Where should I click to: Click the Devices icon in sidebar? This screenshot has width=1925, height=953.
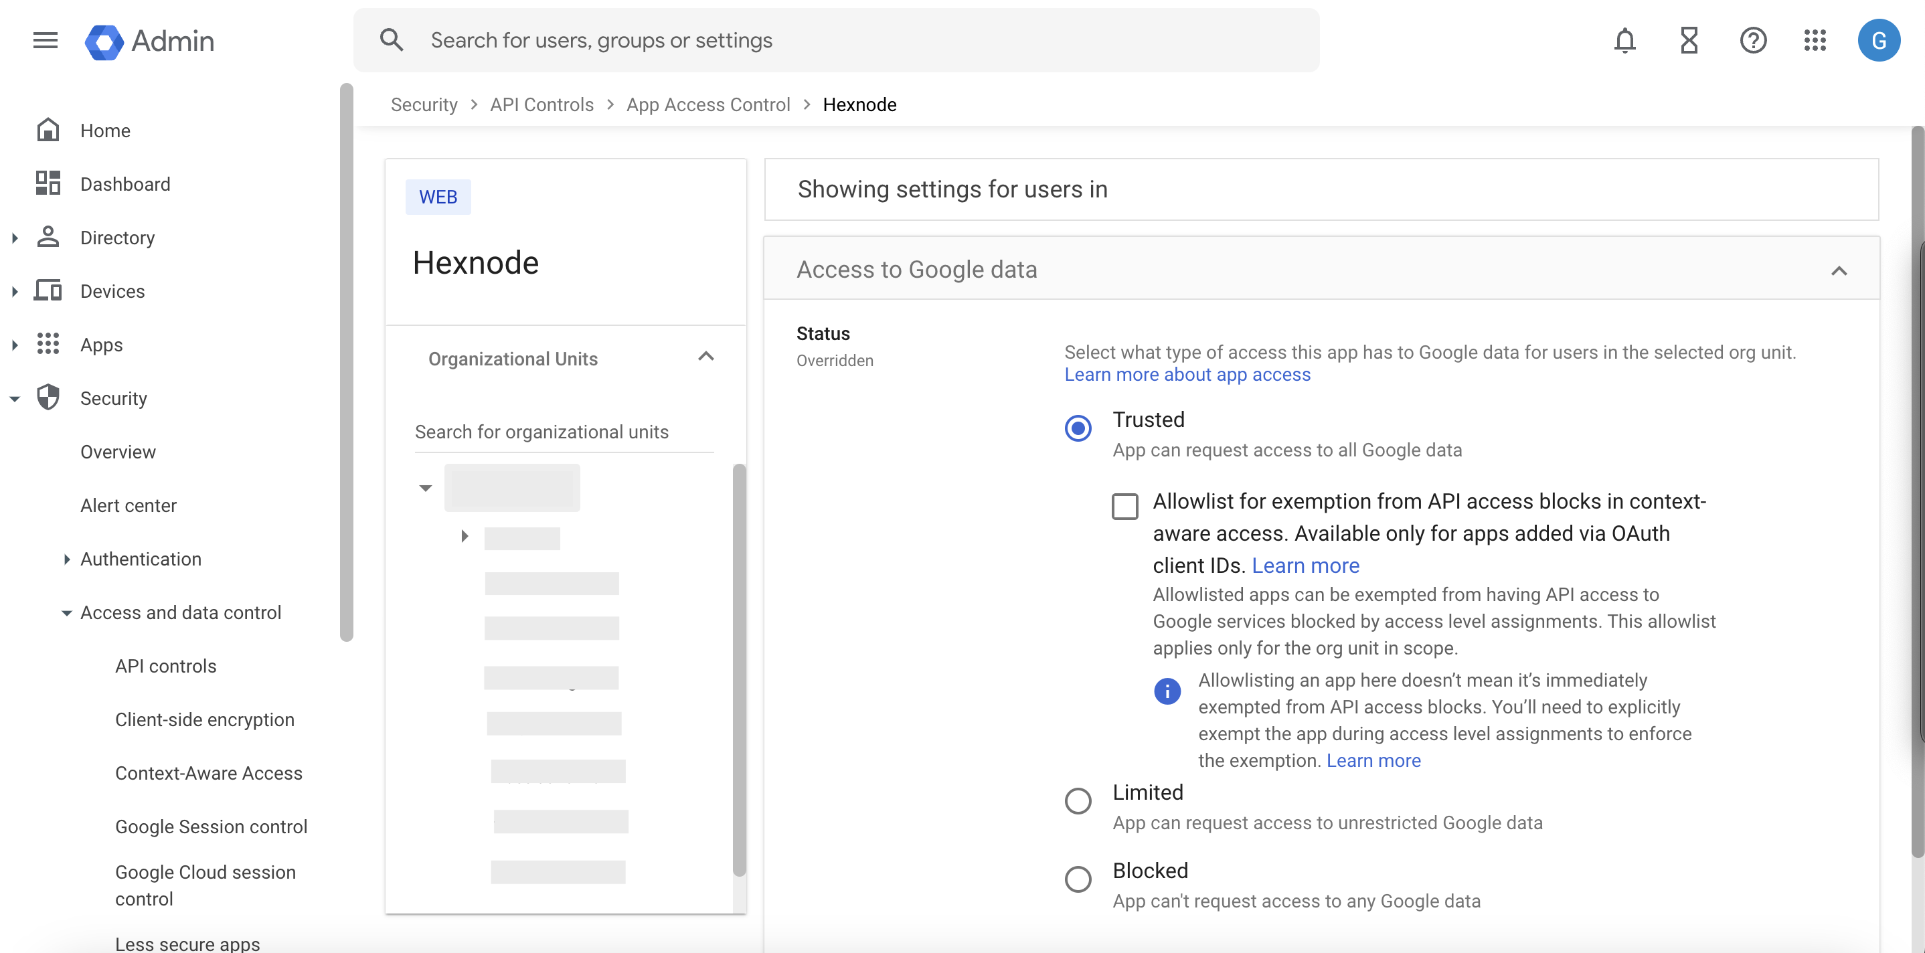48,290
